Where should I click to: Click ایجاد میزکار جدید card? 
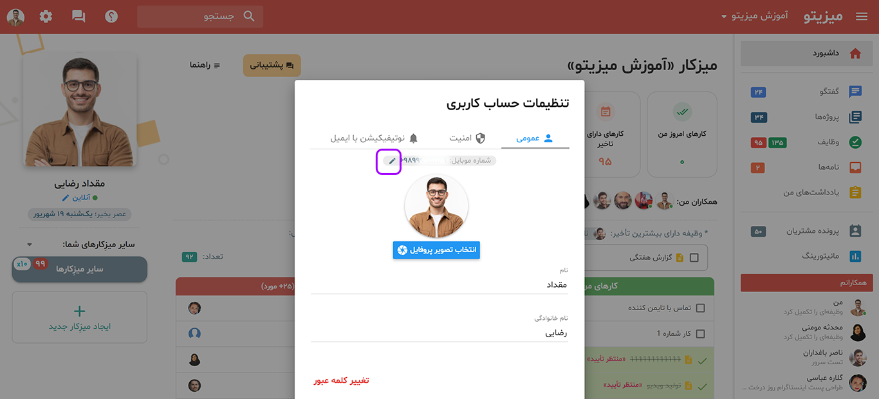[80, 317]
